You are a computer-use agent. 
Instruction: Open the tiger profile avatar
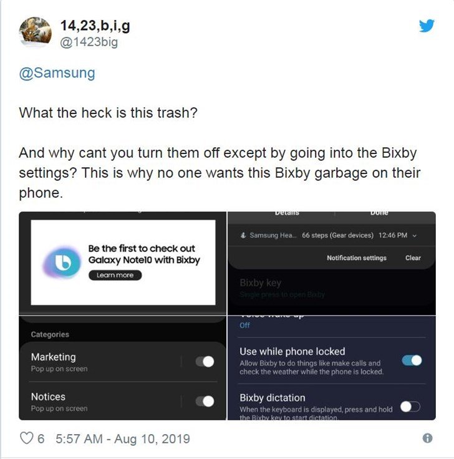35,31
